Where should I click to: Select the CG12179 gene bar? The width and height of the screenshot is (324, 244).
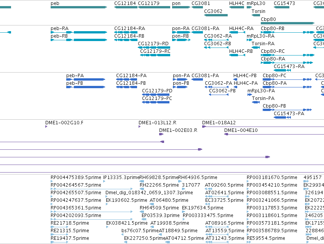click(154, 7)
